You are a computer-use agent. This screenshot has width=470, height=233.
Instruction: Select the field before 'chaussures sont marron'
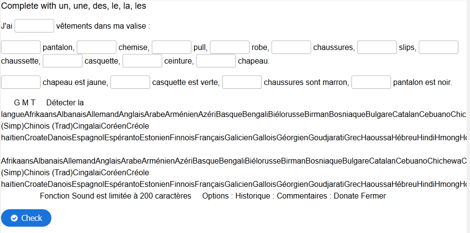coord(242,82)
